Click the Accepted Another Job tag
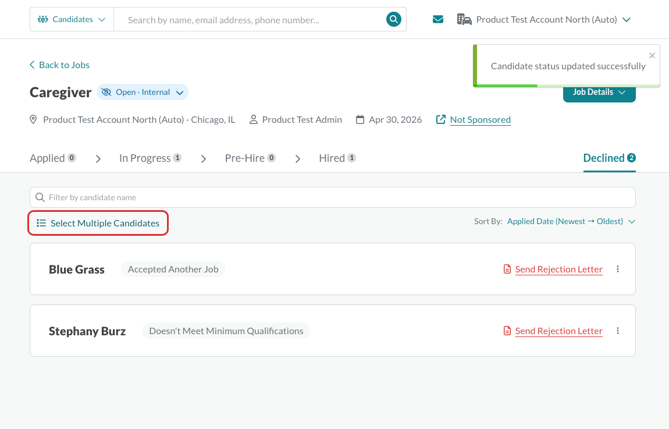Viewport: 669px width, 429px height. (173, 270)
